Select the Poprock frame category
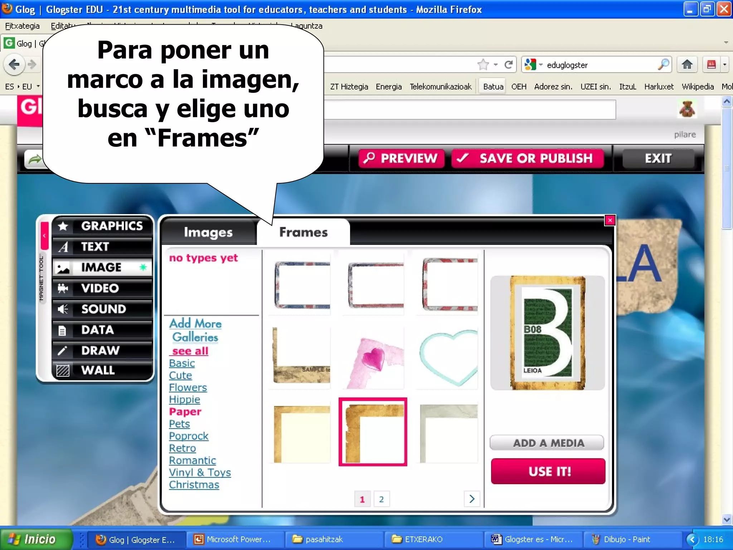Viewport: 733px width, 550px height. click(x=189, y=436)
